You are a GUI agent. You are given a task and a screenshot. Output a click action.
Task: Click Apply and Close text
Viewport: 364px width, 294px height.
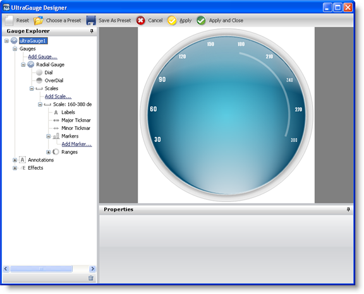tap(226, 21)
